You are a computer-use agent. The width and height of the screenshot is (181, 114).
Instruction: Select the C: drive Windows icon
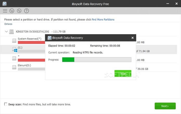coord(15,50)
